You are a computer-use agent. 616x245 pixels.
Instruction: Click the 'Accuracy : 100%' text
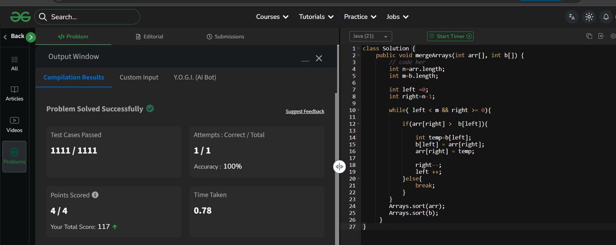(x=218, y=166)
